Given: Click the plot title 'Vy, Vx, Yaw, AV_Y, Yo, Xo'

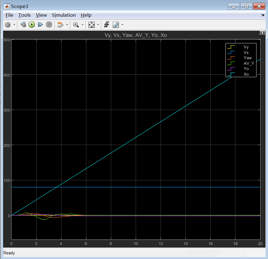Looking at the screenshot, I should (136, 35).
